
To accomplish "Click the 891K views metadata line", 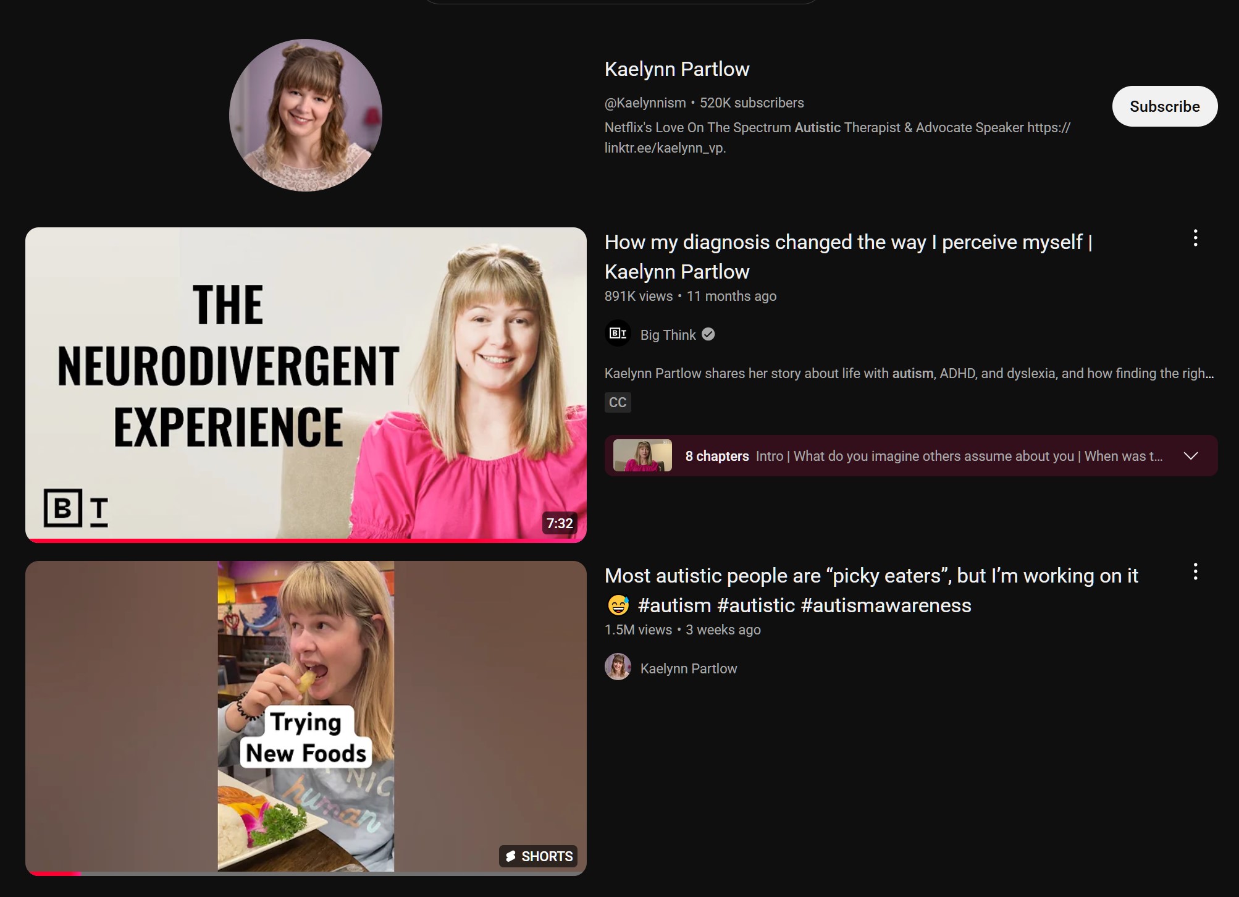I will click(x=691, y=296).
